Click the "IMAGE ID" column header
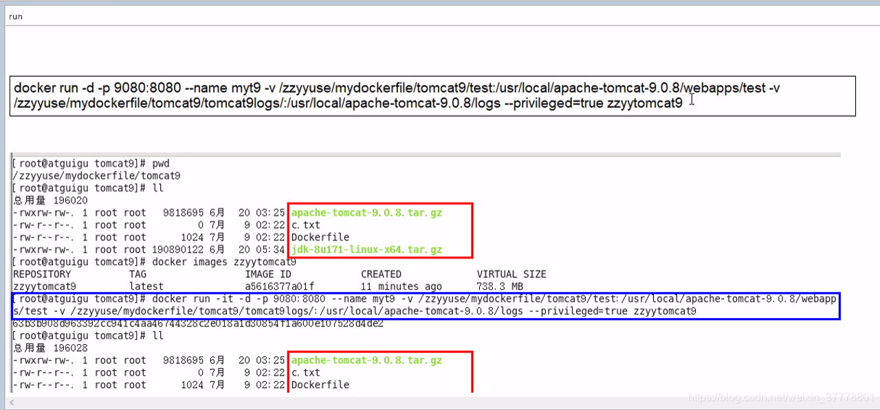Viewport: 880px width, 410px height. (268, 274)
